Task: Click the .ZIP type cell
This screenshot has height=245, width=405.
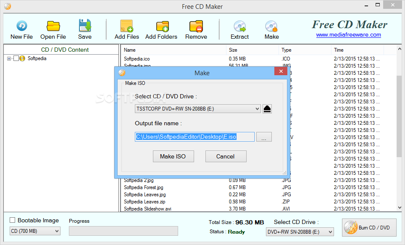Action: [286, 202]
